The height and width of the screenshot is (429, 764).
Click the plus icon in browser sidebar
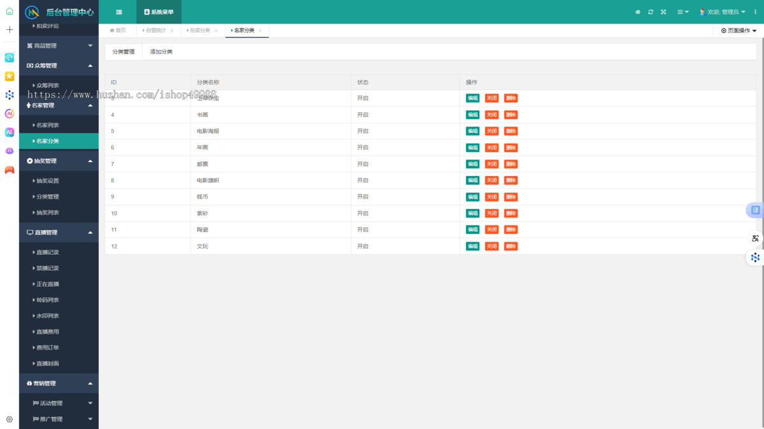tap(10, 30)
